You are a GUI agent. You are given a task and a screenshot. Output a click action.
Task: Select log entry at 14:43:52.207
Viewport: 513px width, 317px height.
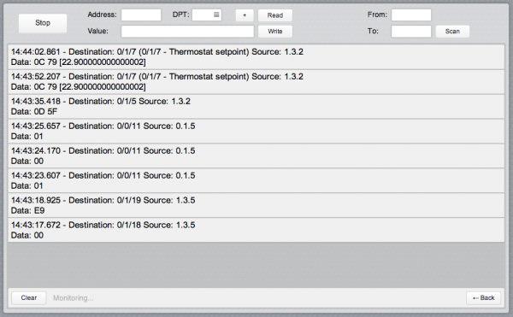pos(256,82)
